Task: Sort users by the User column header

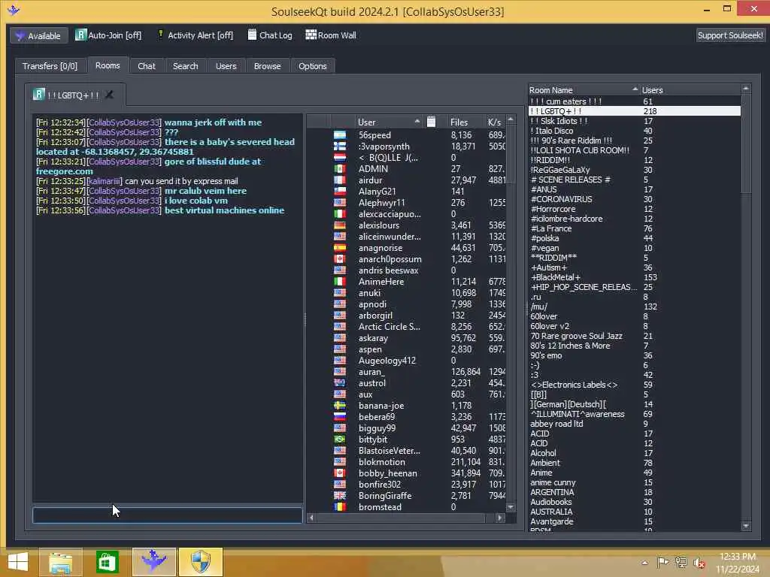Action: [x=388, y=122]
